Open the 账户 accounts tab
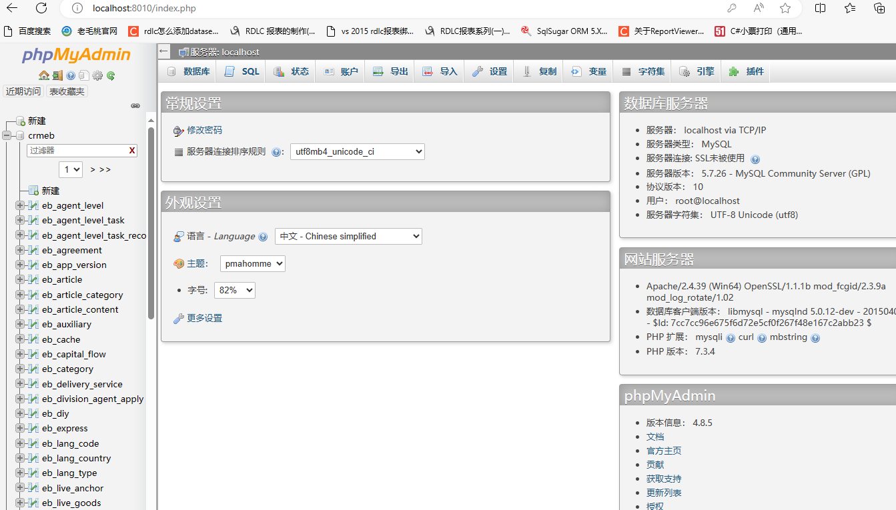896x510 pixels. click(340, 71)
